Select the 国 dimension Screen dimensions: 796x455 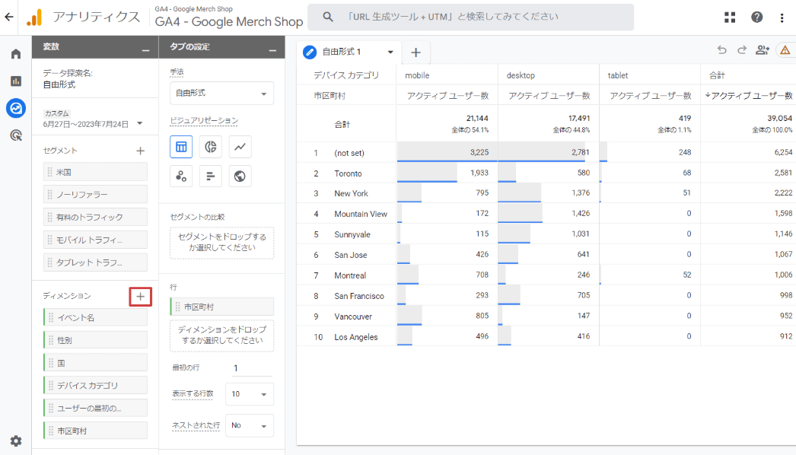click(x=95, y=363)
